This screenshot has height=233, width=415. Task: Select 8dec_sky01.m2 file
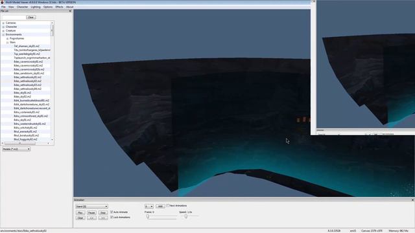(x=22, y=93)
